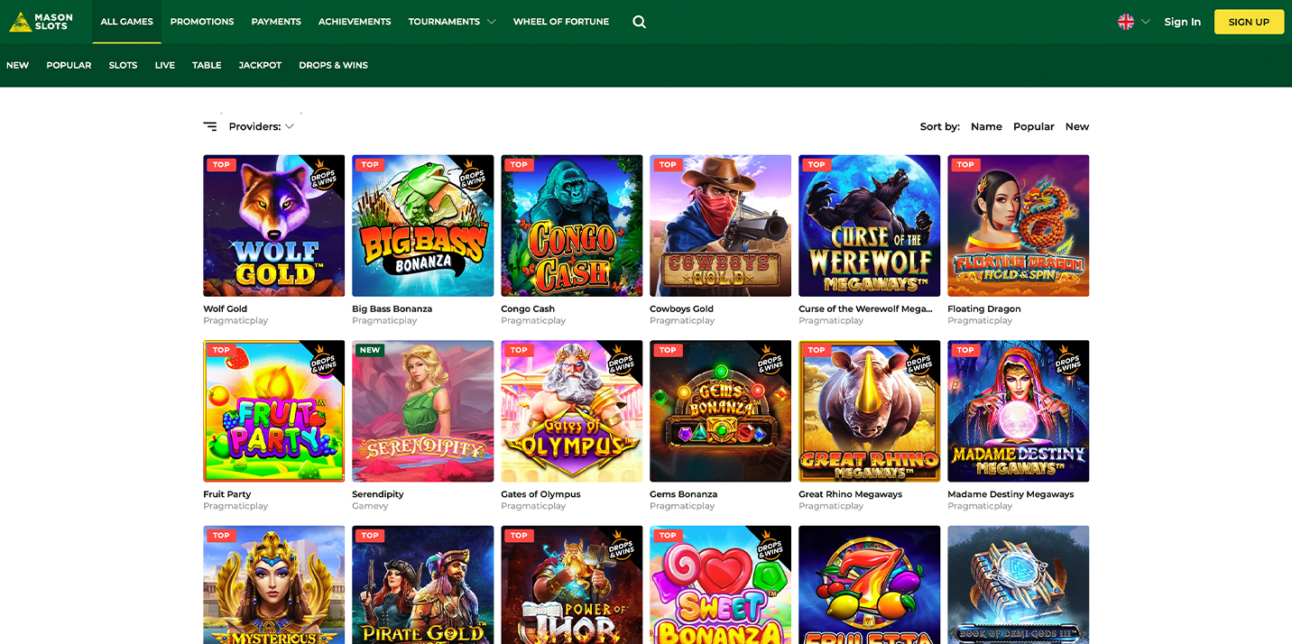Click the Fruit Party title text
This screenshot has height=644, width=1292.
click(226, 494)
